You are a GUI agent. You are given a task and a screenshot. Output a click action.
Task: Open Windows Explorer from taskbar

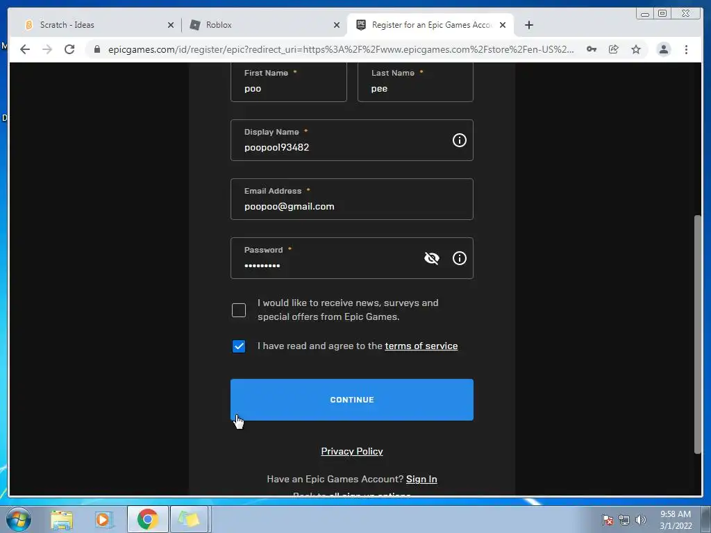point(62,519)
